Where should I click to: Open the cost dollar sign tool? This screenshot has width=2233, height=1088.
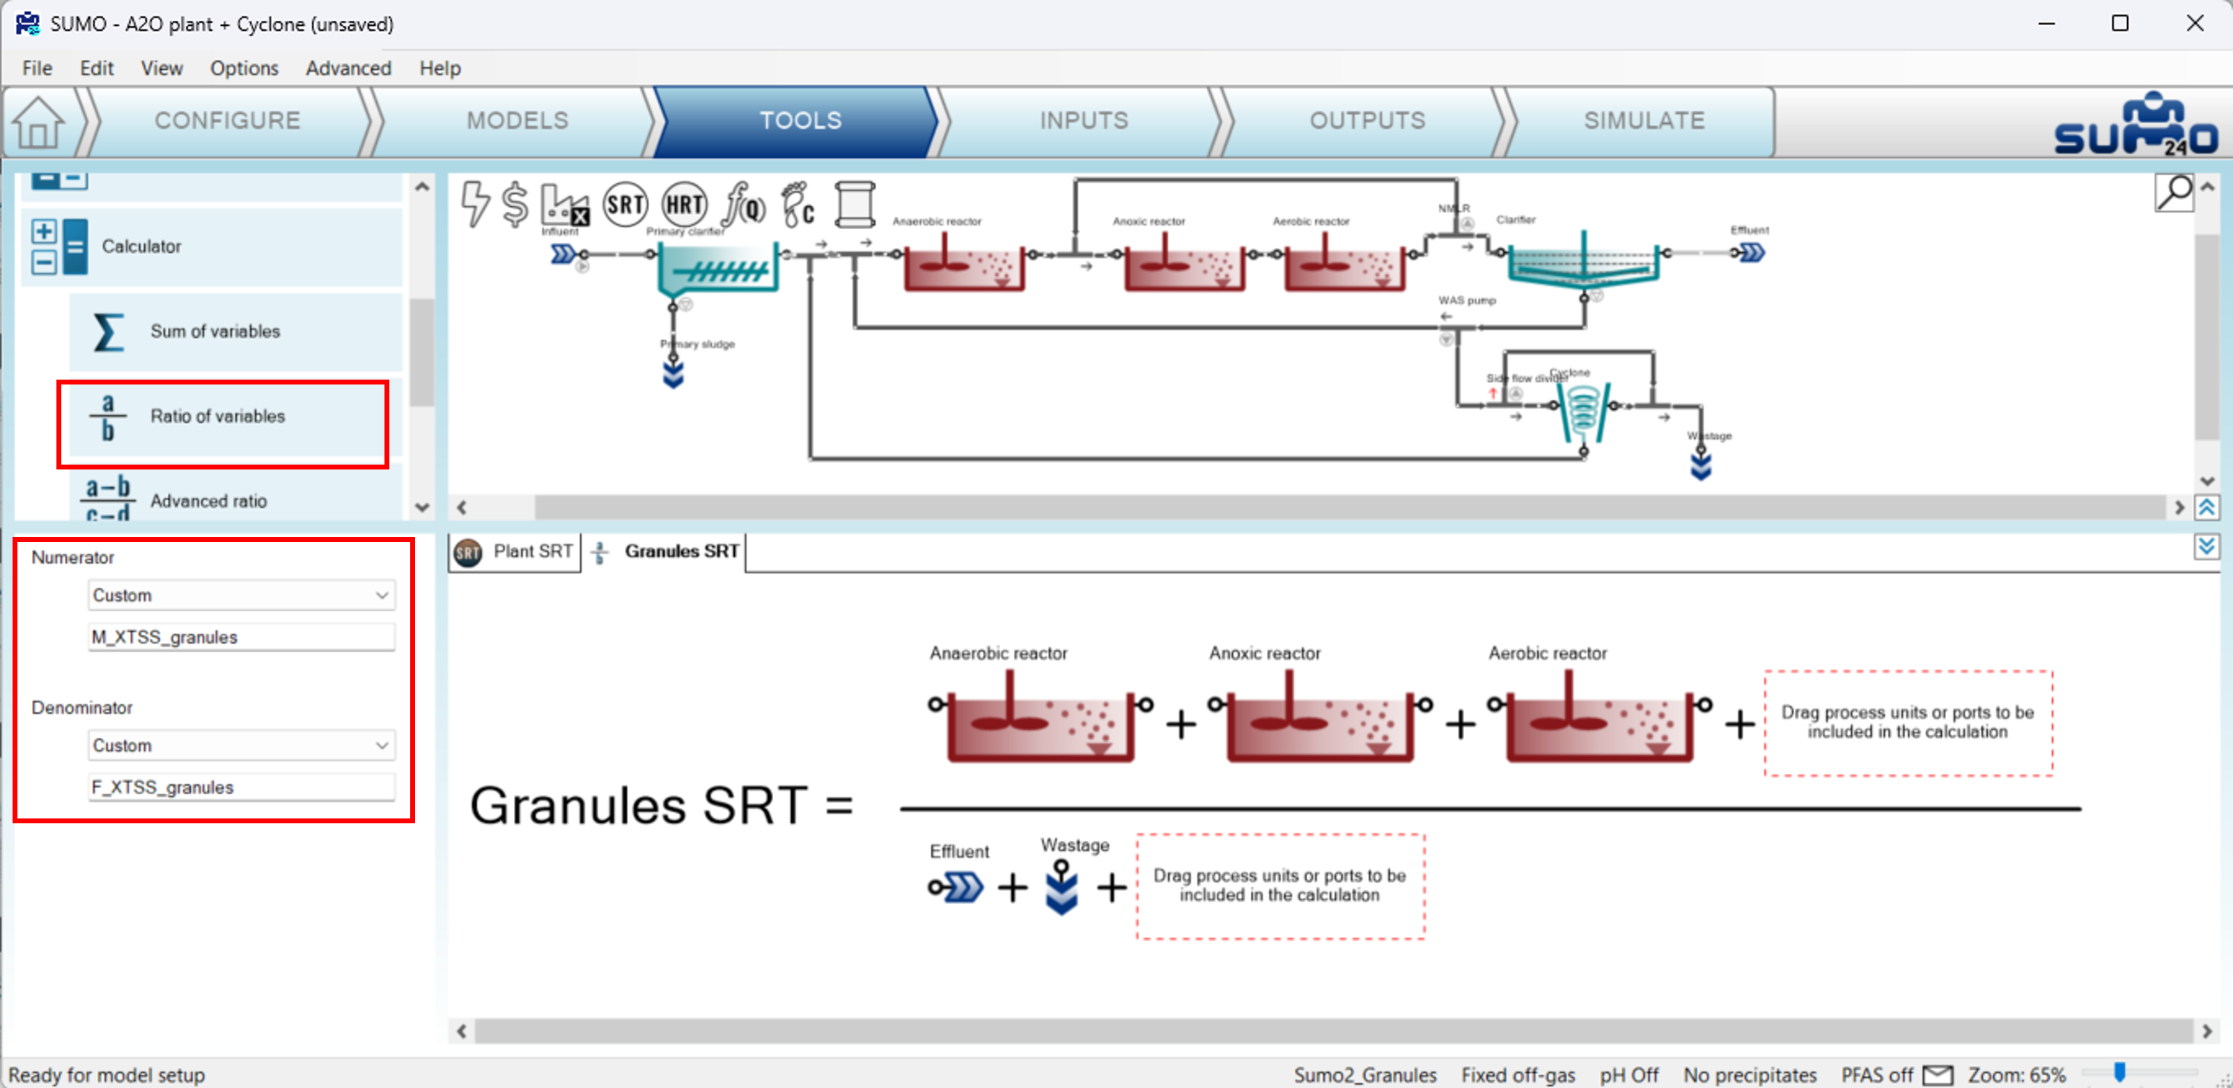pyautogui.click(x=515, y=205)
